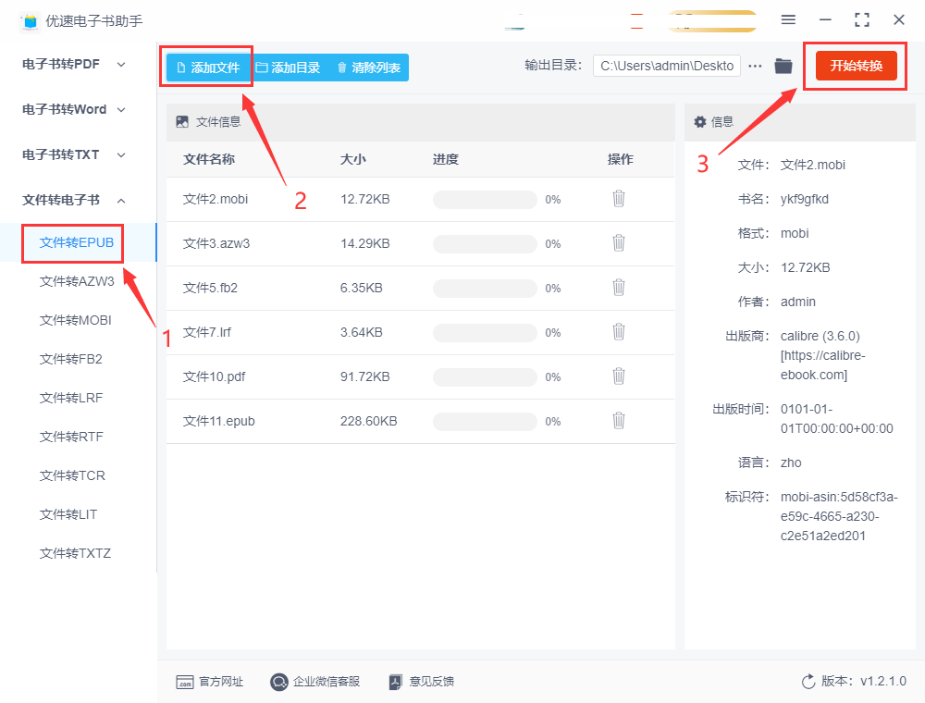Click the author value admin
This screenshot has height=703, width=925.
click(798, 302)
